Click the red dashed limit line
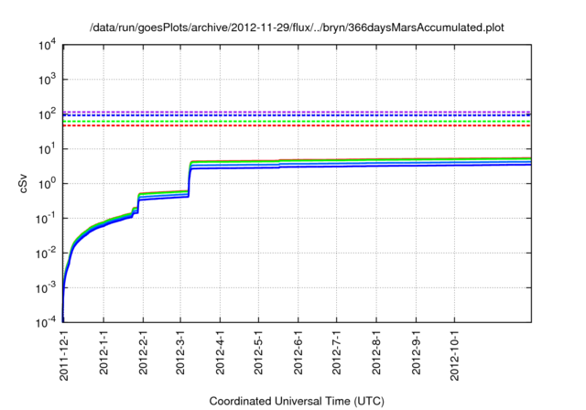This screenshot has height=410, width=586. pyautogui.click(x=297, y=126)
